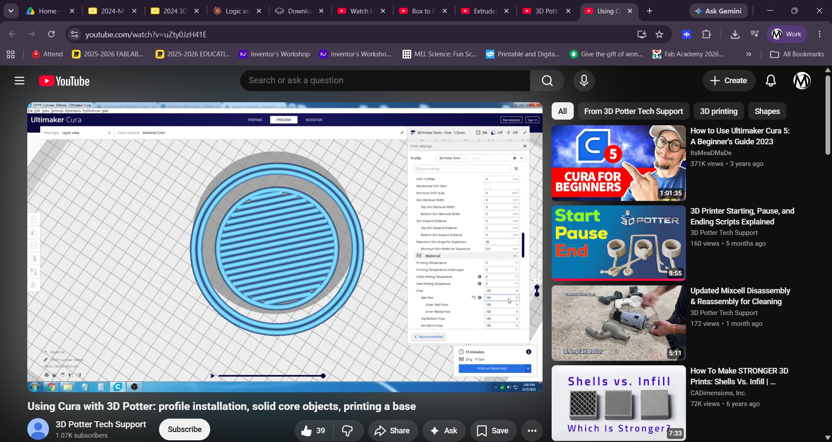The height and width of the screenshot is (442, 832).
Task: Close the Box to tab
Action: [x=445, y=11]
